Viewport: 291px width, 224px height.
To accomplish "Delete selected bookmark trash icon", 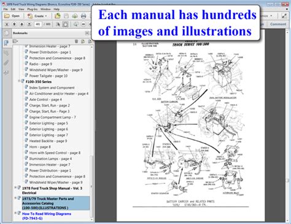I will pyautogui.click(x=76, y=41).
